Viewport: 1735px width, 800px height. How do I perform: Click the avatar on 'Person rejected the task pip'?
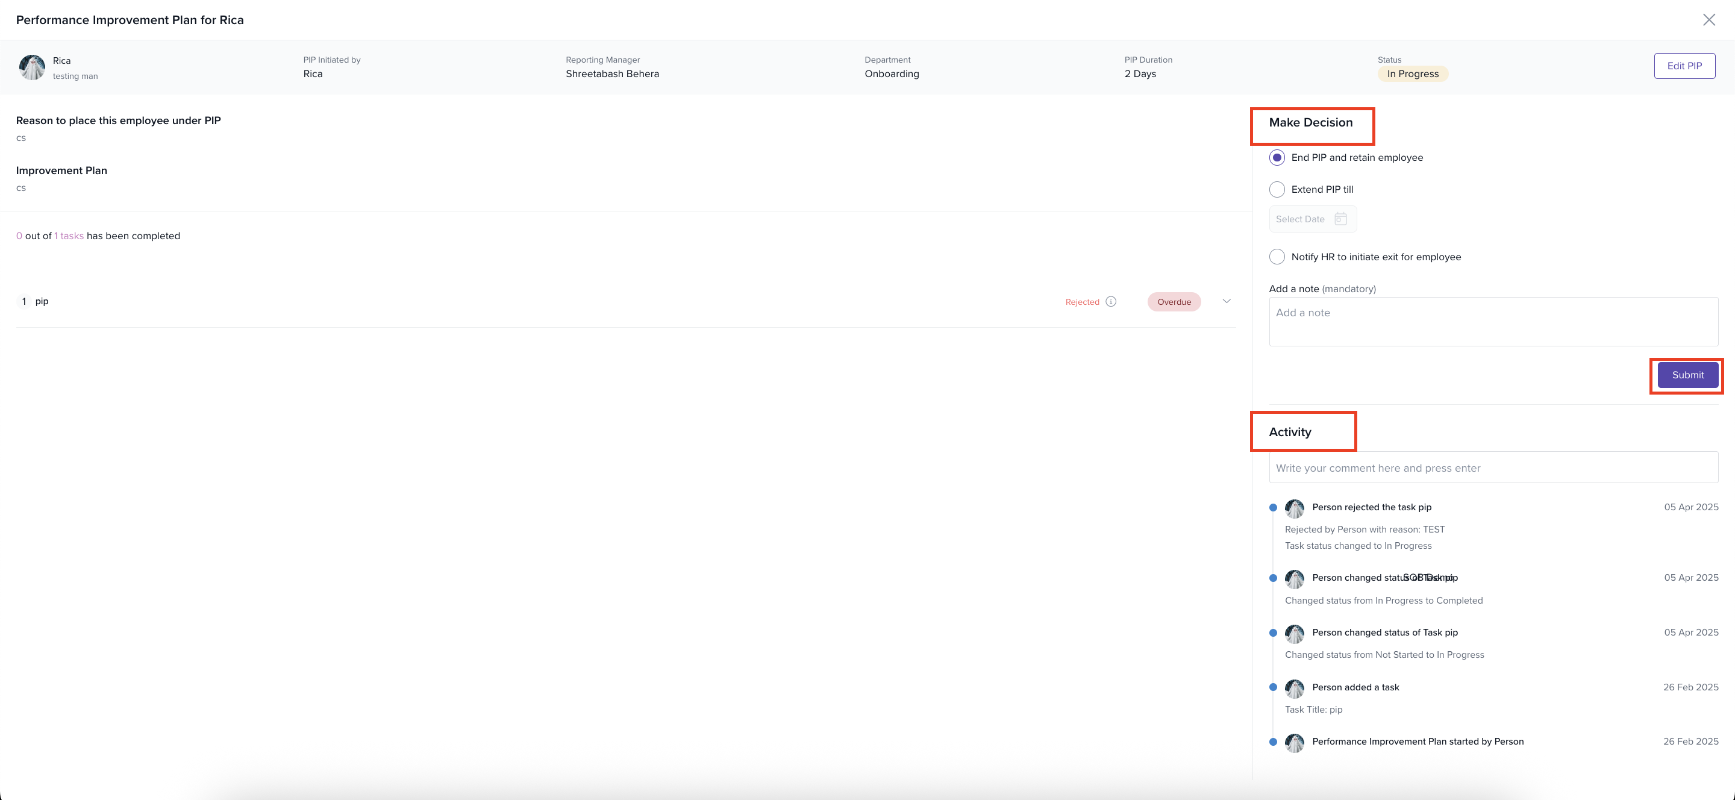pyautogui.click(x=1295, y=509)
